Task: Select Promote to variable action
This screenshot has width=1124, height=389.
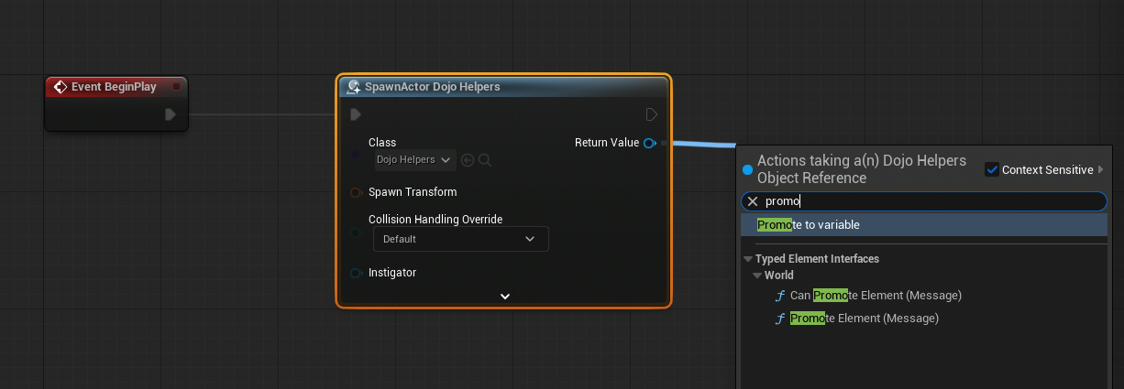Action: point(809,225)
